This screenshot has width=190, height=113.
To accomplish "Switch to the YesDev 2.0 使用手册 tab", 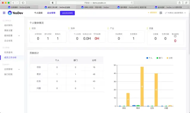I will 168,7.
